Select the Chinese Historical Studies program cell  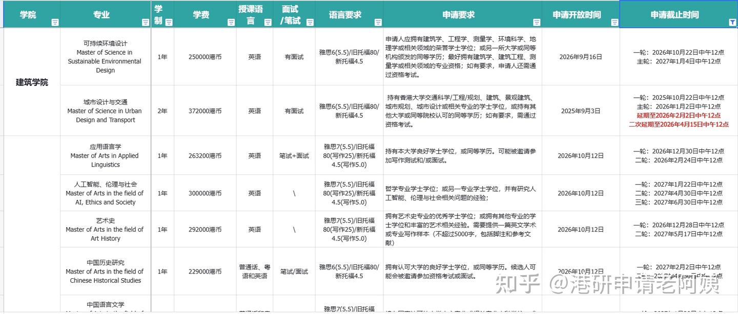[106, 271]
